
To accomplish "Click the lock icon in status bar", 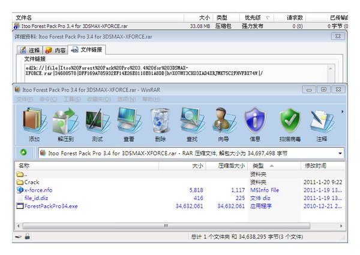I will coord(28,236).
